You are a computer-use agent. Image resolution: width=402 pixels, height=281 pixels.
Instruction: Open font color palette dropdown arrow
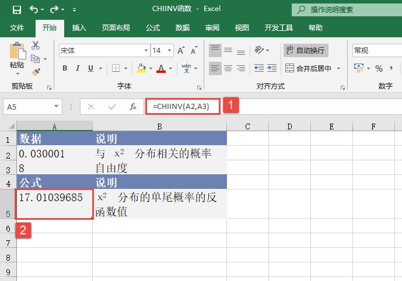[x=171, y=68]
